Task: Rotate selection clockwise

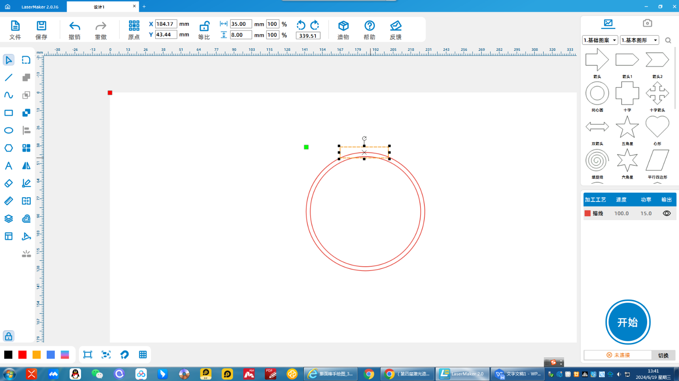Action: (314, 25)
